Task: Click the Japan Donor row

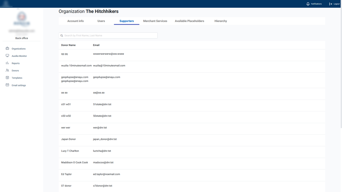Action: click(x=68, y=139)
